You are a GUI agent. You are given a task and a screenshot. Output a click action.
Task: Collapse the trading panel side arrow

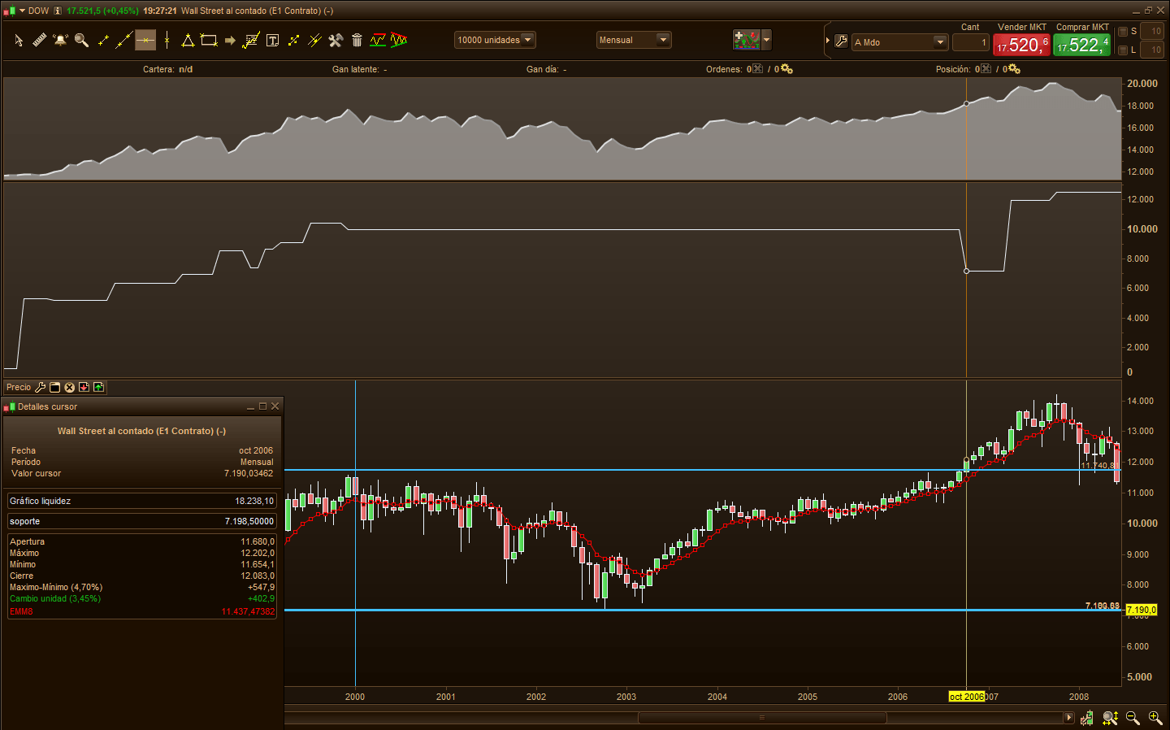click(828, 41)
